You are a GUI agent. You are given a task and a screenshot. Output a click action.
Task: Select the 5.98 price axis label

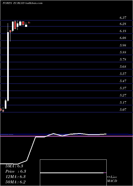tap(123, 45)
